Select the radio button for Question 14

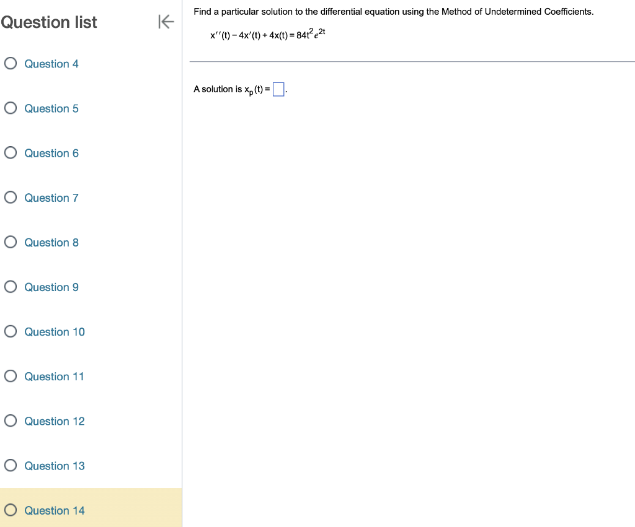tap(10, 510)
